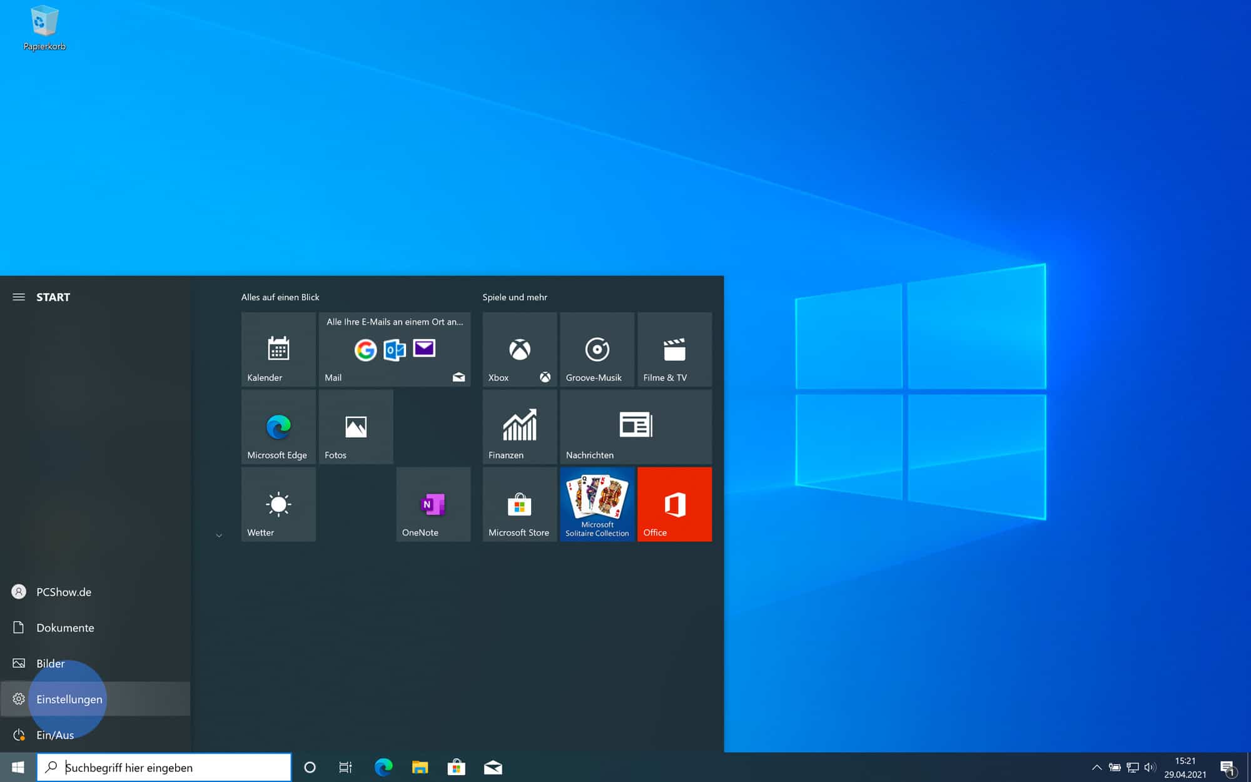The width and height of the screenshot is (1251, 782).
Task: Click the 'Spiele und mehr' group header
Action: click(515, 297)
